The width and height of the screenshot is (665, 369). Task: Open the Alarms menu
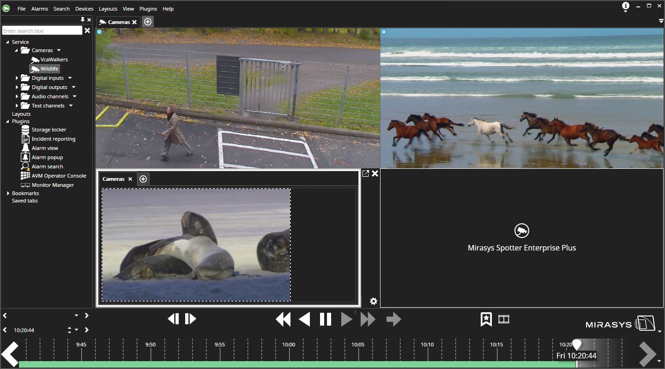pyautogui.click(x=39, y=9)
